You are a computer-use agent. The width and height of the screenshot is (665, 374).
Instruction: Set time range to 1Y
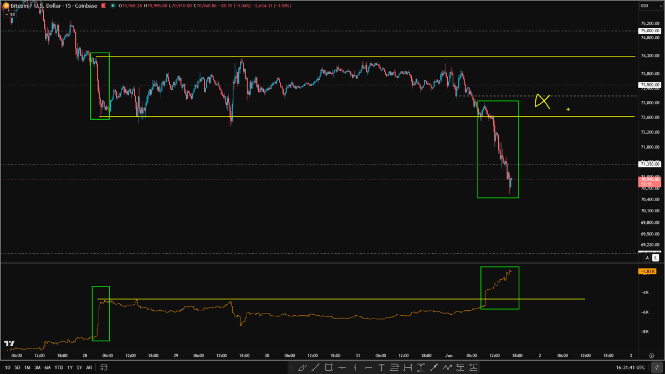70,367
